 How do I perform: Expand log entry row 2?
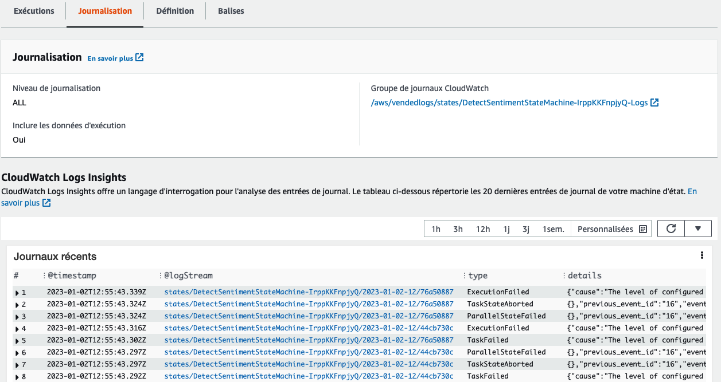pyautogui.click(x=18, y=305)
